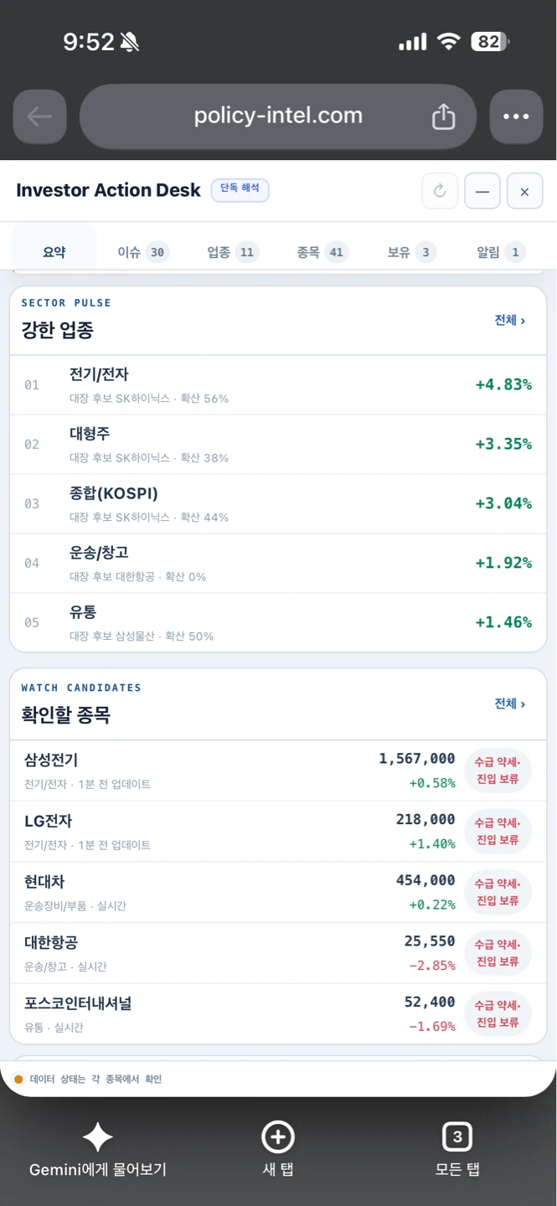This screenshot has width=557, height=1206.
Task: Expand 전체 in 강한 업종 section
Action: [510, 320]
